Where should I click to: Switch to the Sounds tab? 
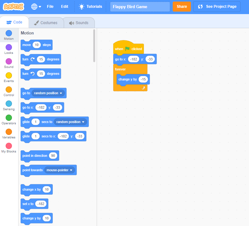tap(78, 23)
